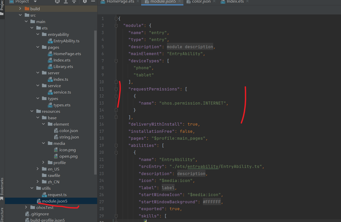Click the Expand All icon in Project panel
This screenshot has width=341, height=222.
(x=66, y=2)
